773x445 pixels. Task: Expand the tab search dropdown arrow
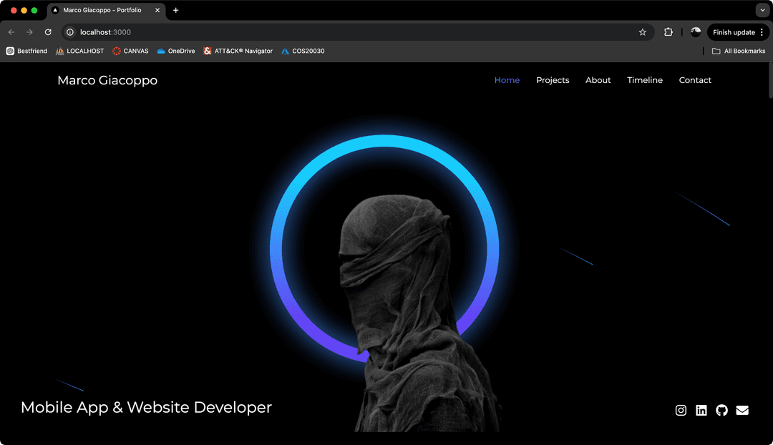click(x=762, y=10)
